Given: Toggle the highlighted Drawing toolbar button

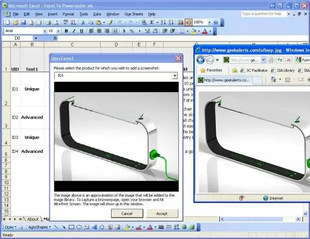Looking at the screenshot, I should tap(188, 22).
